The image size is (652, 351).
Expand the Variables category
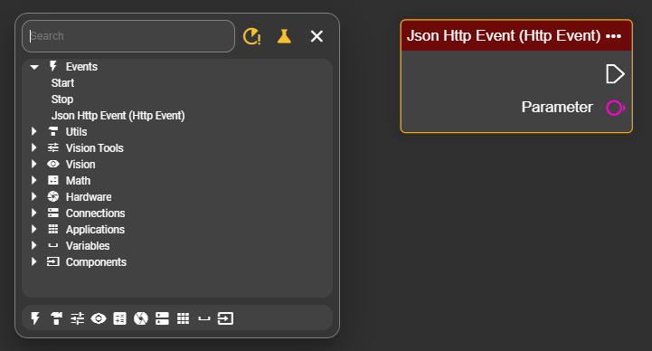34,245
